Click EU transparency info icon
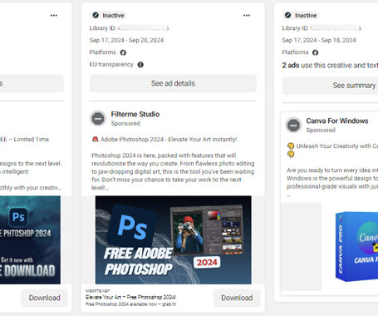Viewport: 378px width, 316px height. (140, 65)
